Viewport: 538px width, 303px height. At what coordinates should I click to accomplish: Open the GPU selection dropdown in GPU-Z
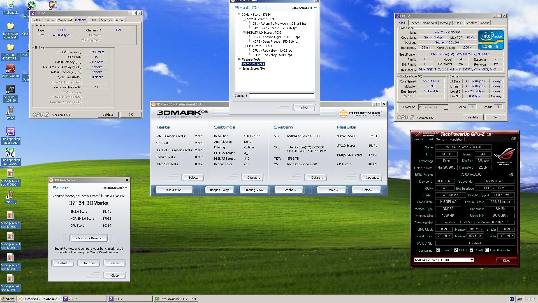tap(472, 260)
